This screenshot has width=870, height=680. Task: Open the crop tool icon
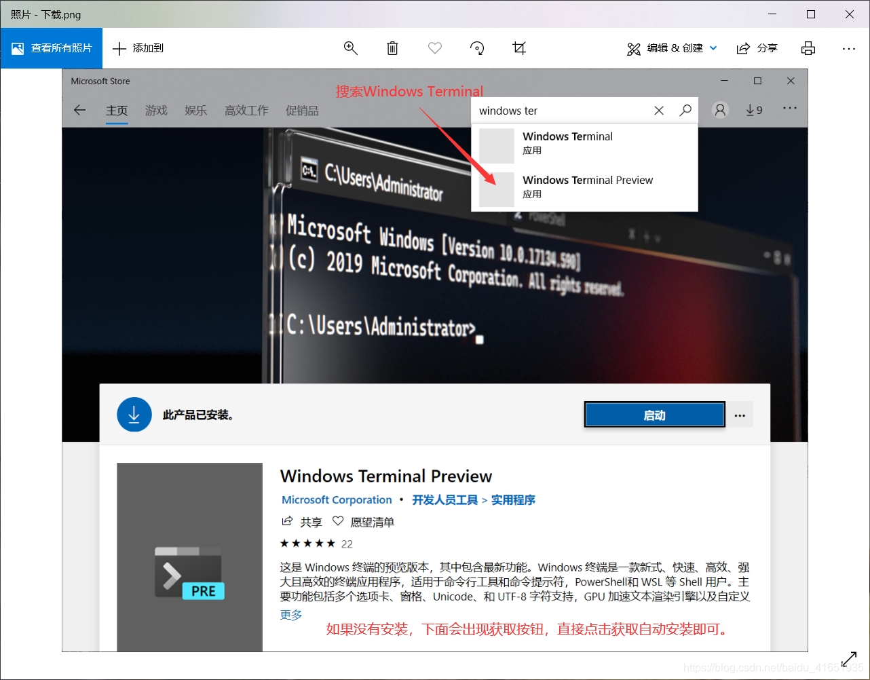click(519, 48)
